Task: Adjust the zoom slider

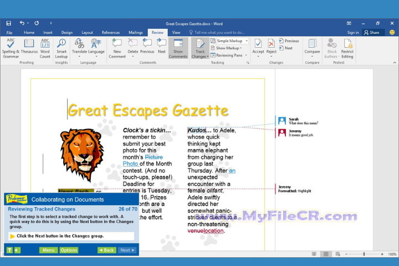Action: point(364,254)
